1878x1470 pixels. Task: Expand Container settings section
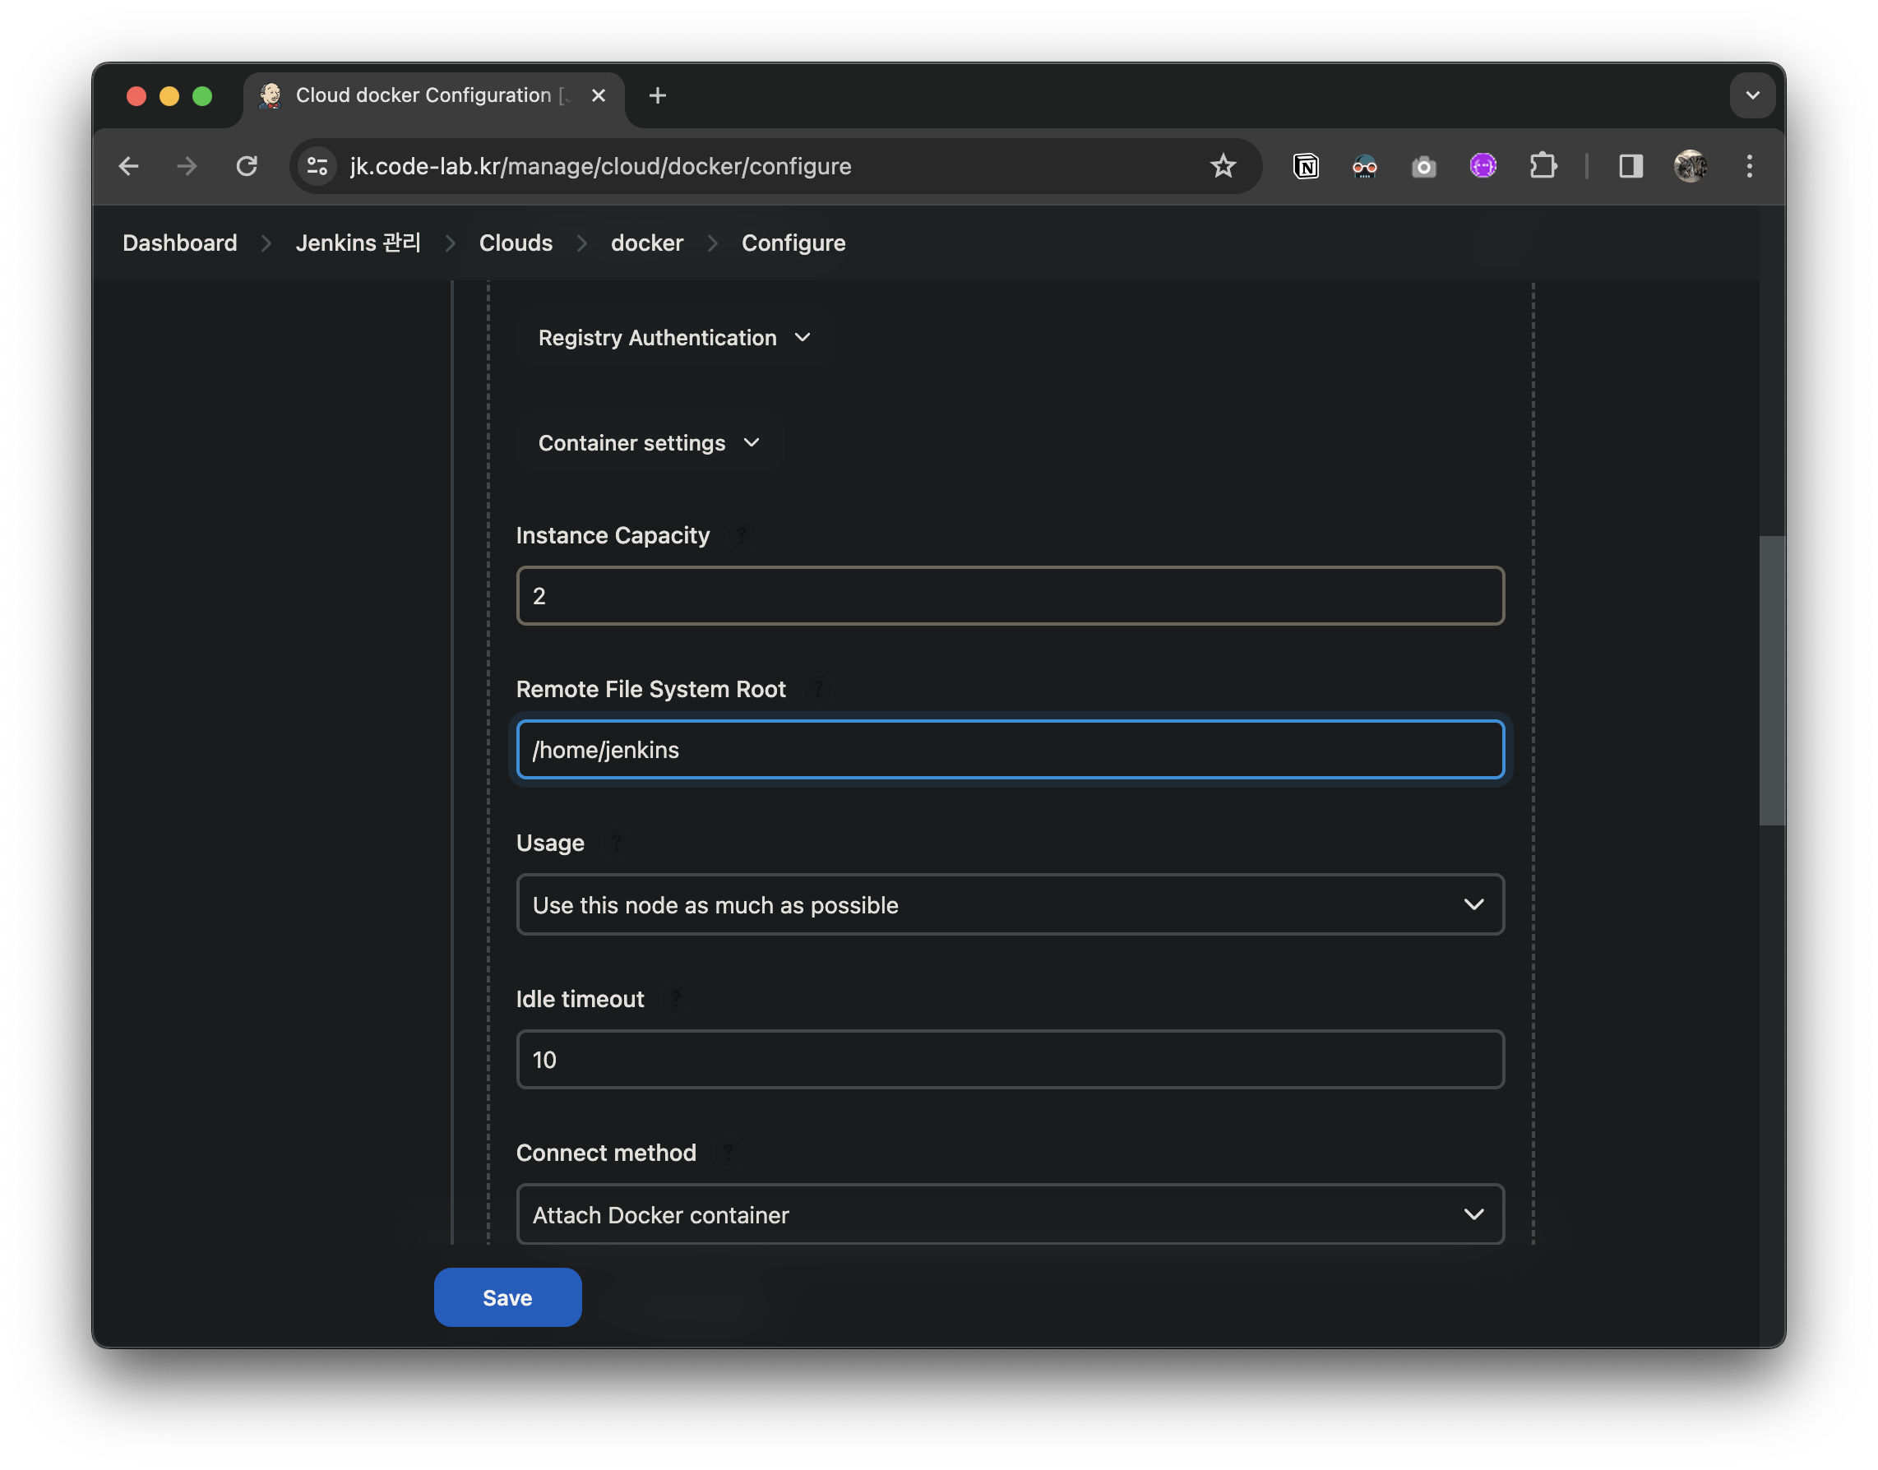pos(649,443)
